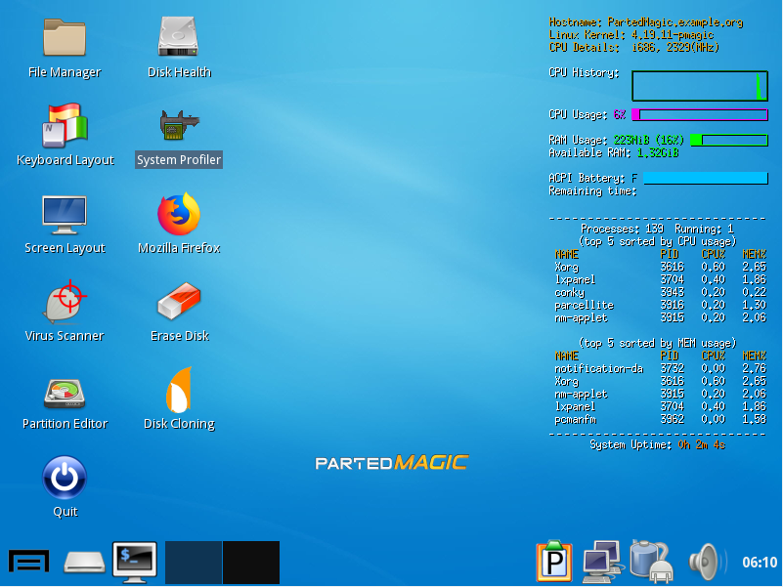
Task: Select the System Profiler icon
Action: pos(179,126)
